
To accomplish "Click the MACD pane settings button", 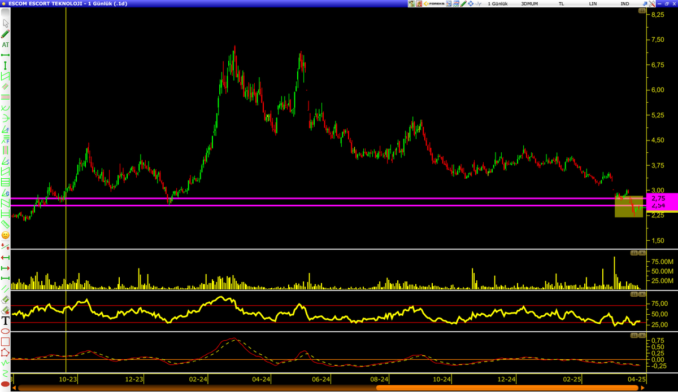I will [634, 335].
